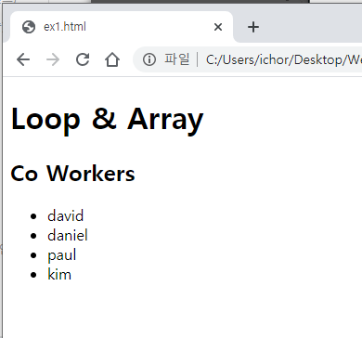This screenshot has width=362, height=338.
Task: Select the ex1.html tab
Action: tap(122, 27)
